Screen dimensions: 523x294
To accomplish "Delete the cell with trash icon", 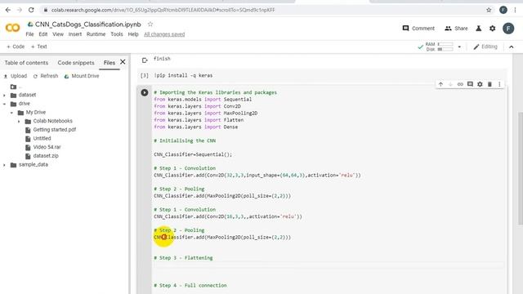I will click(489, 84).
